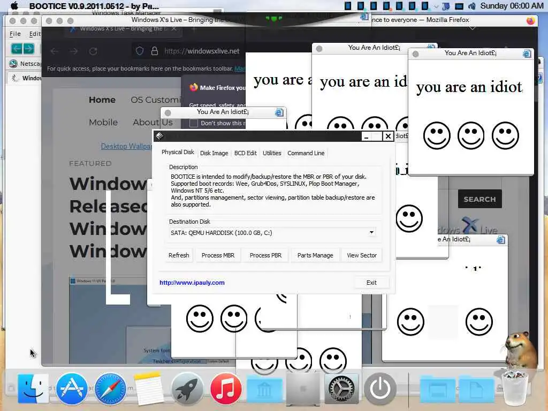Open the Apple menu

tap(14, 5)
